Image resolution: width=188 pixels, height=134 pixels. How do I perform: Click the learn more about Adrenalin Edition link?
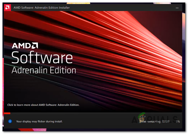click(43, 105)
